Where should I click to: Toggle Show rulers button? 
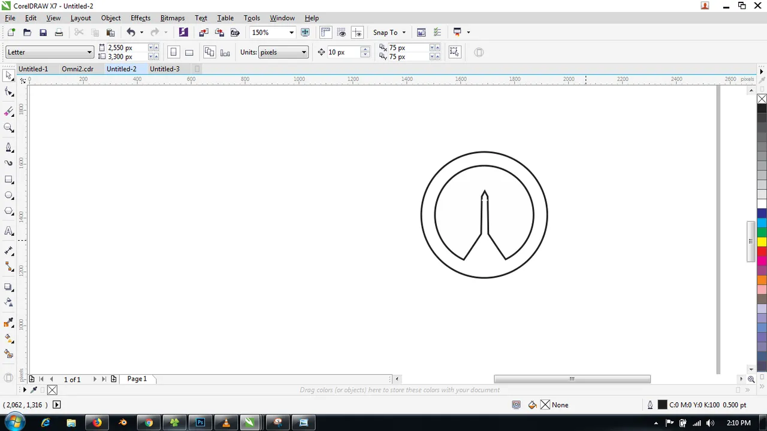click(326, 32)
